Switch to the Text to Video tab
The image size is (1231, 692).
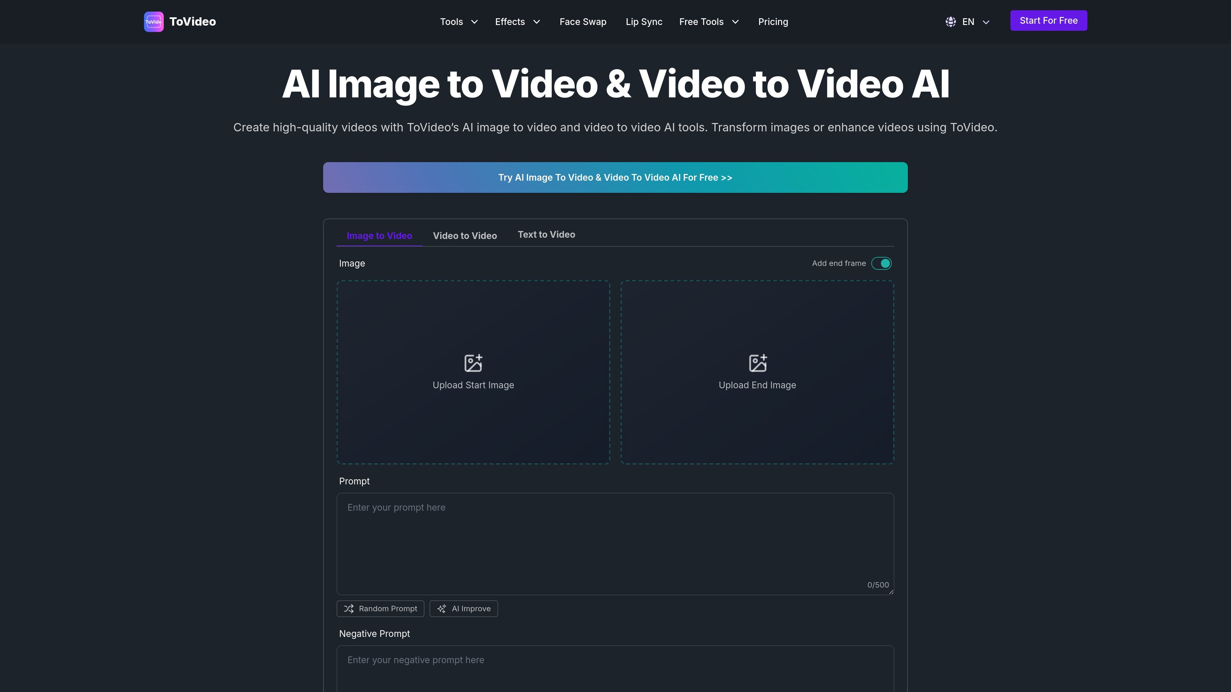547,235
